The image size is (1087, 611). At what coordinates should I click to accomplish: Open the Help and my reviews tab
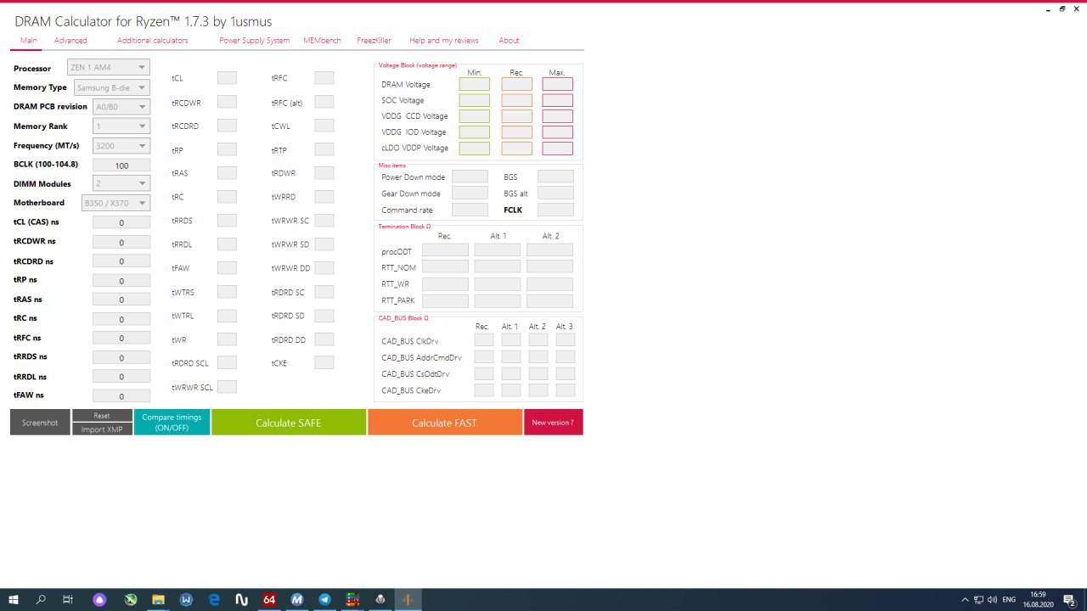pyautogui.click(x=444, y=40)
